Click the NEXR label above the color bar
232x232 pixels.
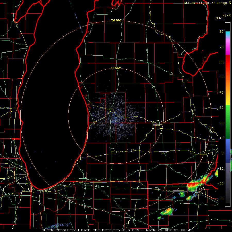pos(227,15)
